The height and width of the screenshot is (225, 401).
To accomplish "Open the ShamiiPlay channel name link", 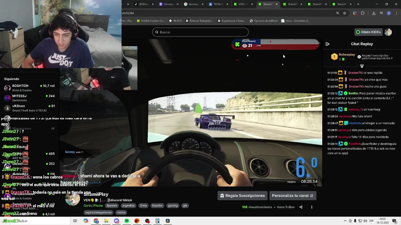I will (x=96, y=194).
